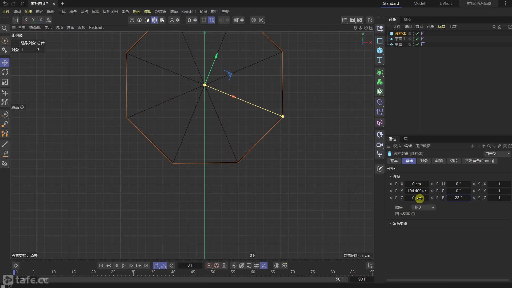Viewport: 512px width, 288px height.
Task: Add a Cube primitive object
Action: tap(380, 50)
